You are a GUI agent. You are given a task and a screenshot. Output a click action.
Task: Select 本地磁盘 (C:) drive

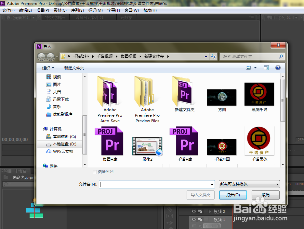click(x=61, y=136)
